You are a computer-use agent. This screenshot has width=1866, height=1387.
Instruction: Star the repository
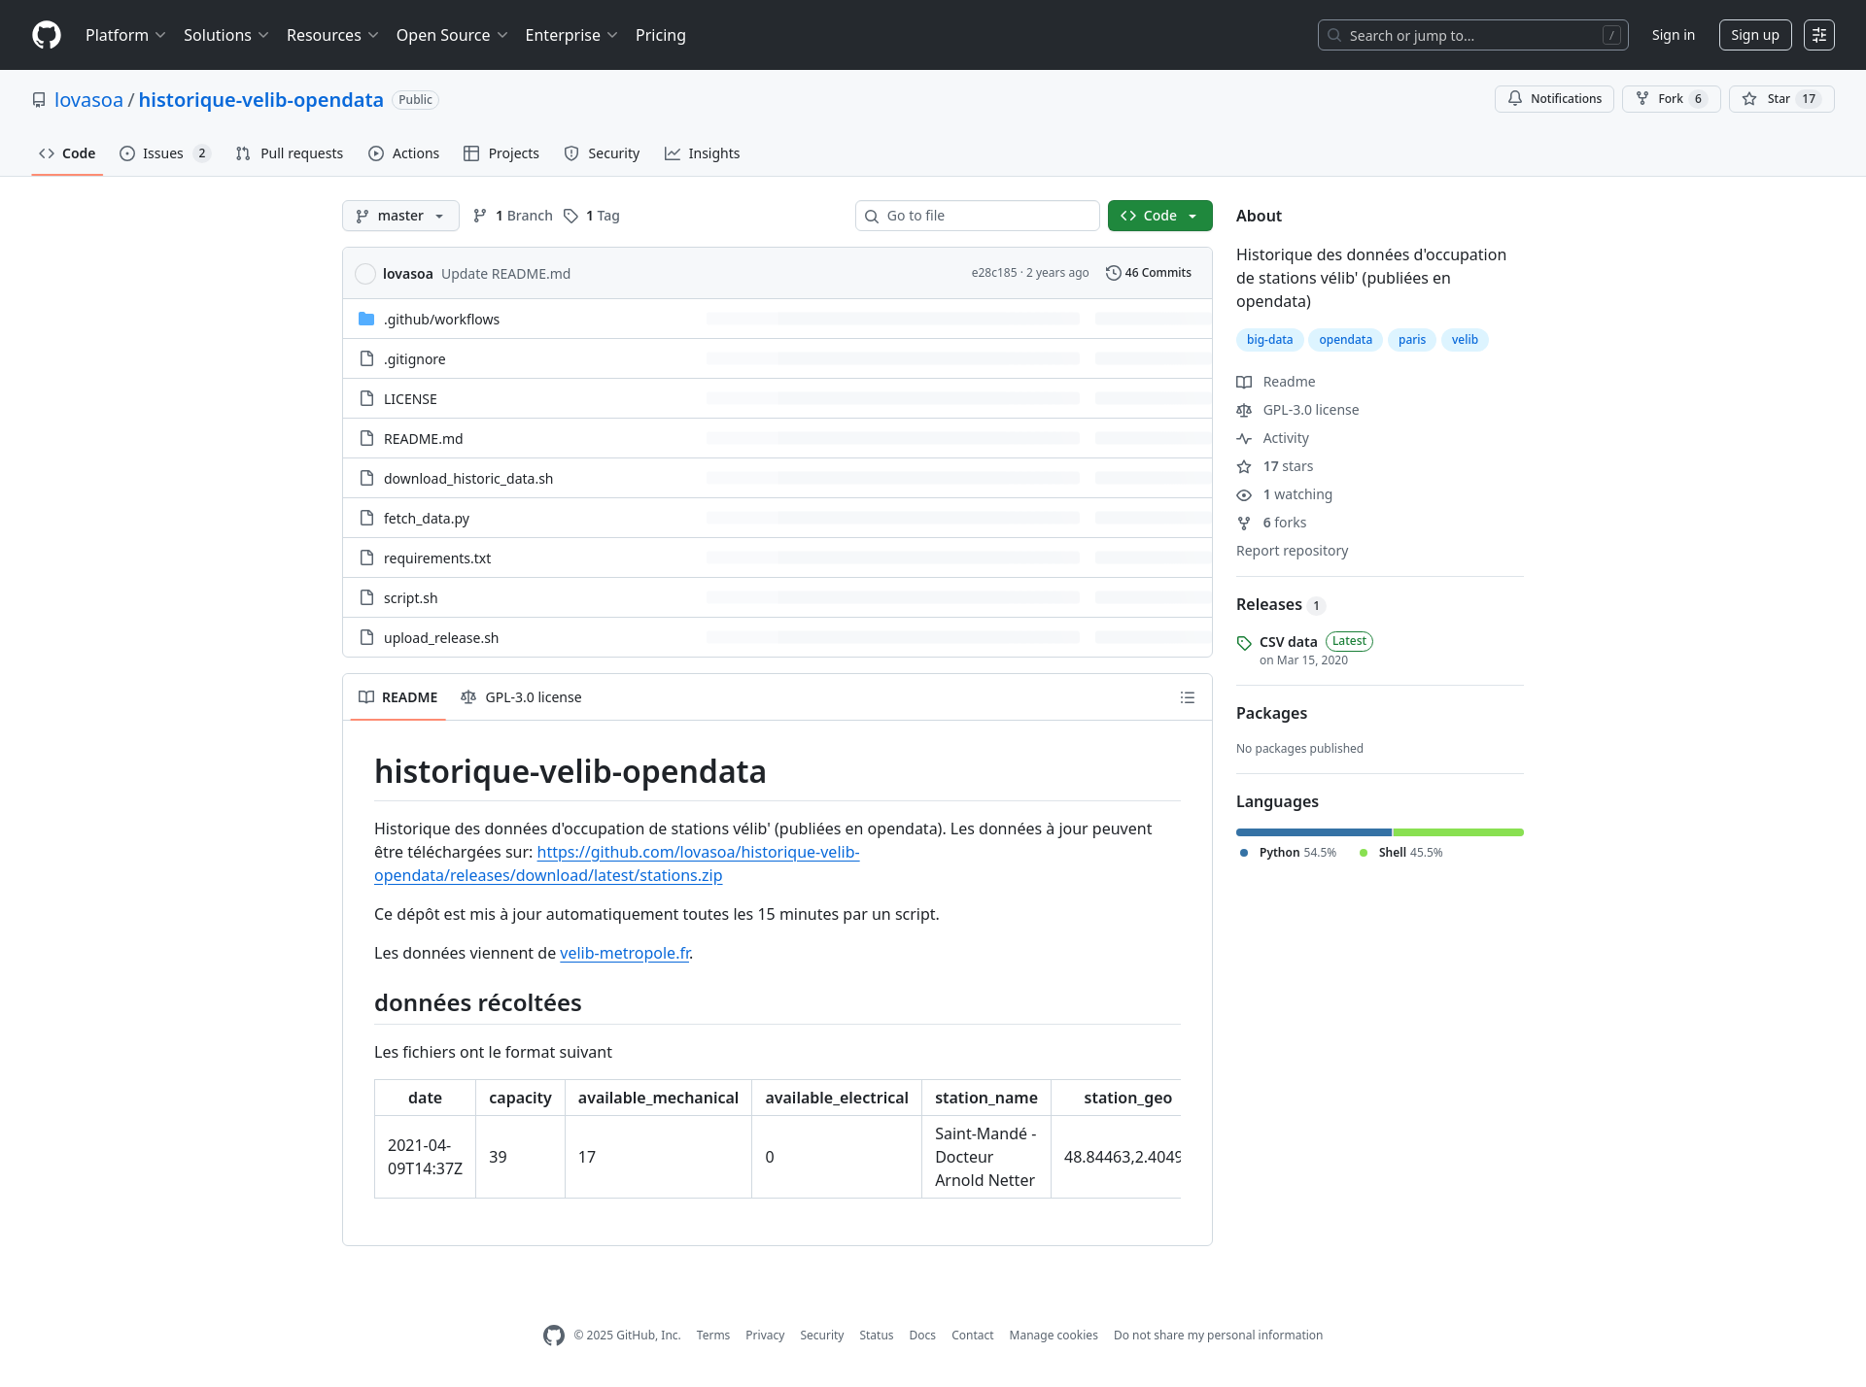coord(1781,99)
